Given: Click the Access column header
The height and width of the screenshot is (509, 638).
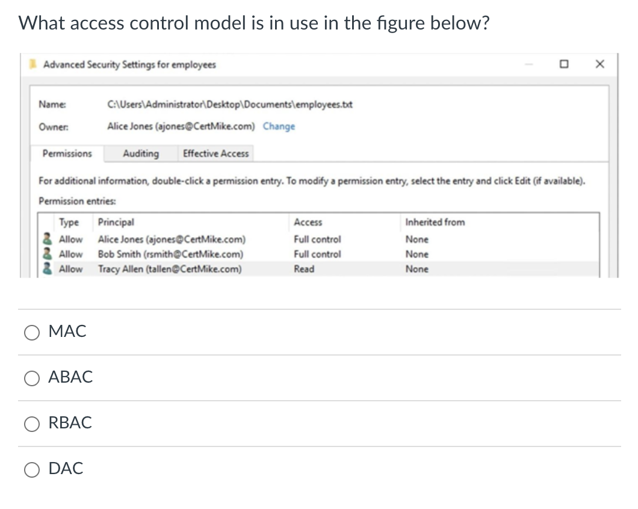Looking at the screenshot, I should [x=308, y=223].
